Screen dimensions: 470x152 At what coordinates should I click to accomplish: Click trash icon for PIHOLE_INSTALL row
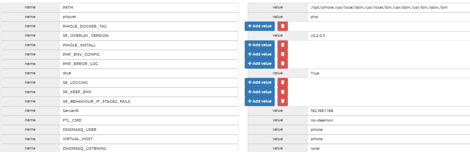pos(282,45)
